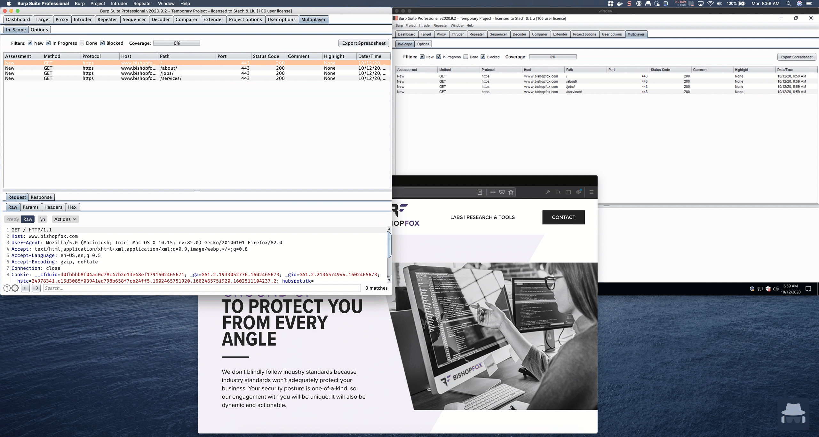This screenshot has height=437, width=819.
Task: Open Firefox page actions ellipsis menu
Action: tap(493, 192)
